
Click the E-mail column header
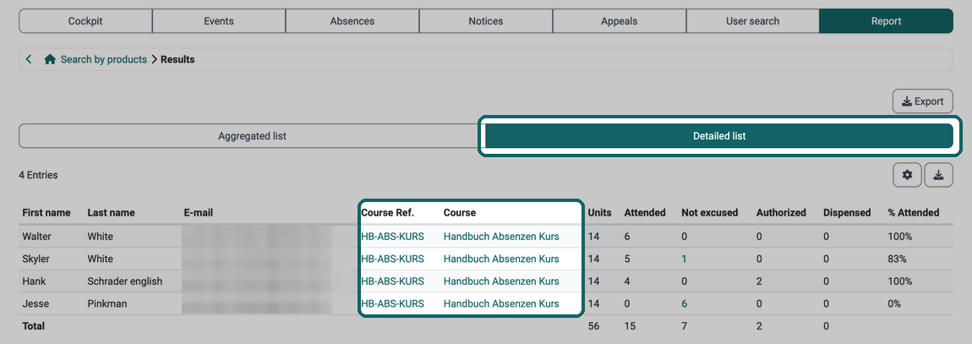click(199, 213)
